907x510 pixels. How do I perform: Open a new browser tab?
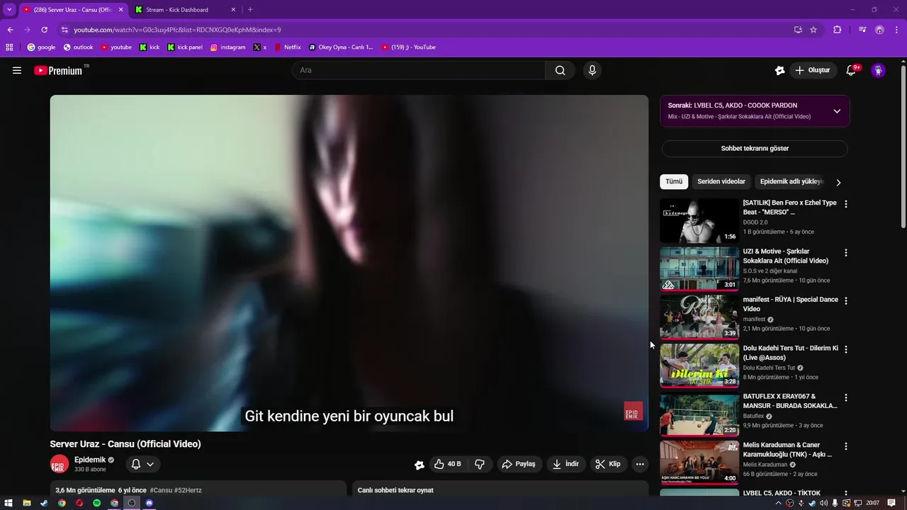(250, 10)
